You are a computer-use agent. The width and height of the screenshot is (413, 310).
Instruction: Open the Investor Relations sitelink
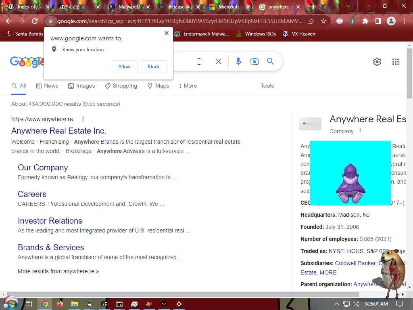[x=50, y=221]
